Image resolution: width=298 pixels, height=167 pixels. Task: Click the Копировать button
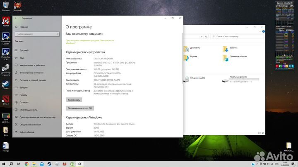[74, 100]
